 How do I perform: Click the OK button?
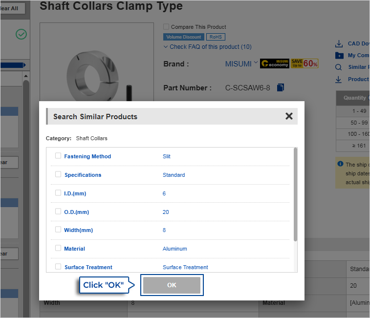point(172,285)
